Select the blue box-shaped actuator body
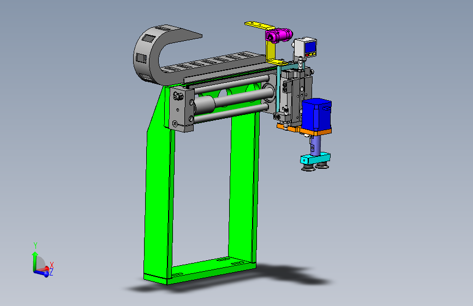Screen dimensions: 473x306 316,115
